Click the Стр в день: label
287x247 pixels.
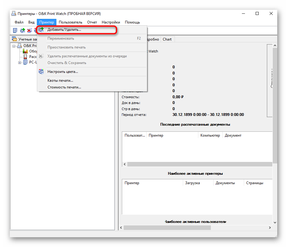click(x=131, y=109)
